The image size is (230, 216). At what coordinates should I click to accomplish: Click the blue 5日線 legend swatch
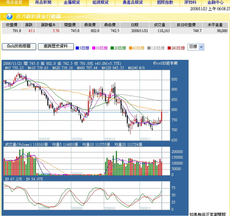coord(77,48)
